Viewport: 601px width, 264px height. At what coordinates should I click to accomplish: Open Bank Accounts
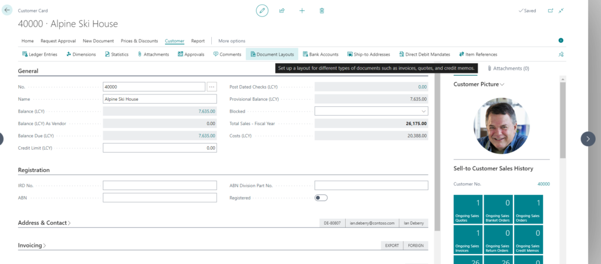point(320,55)
